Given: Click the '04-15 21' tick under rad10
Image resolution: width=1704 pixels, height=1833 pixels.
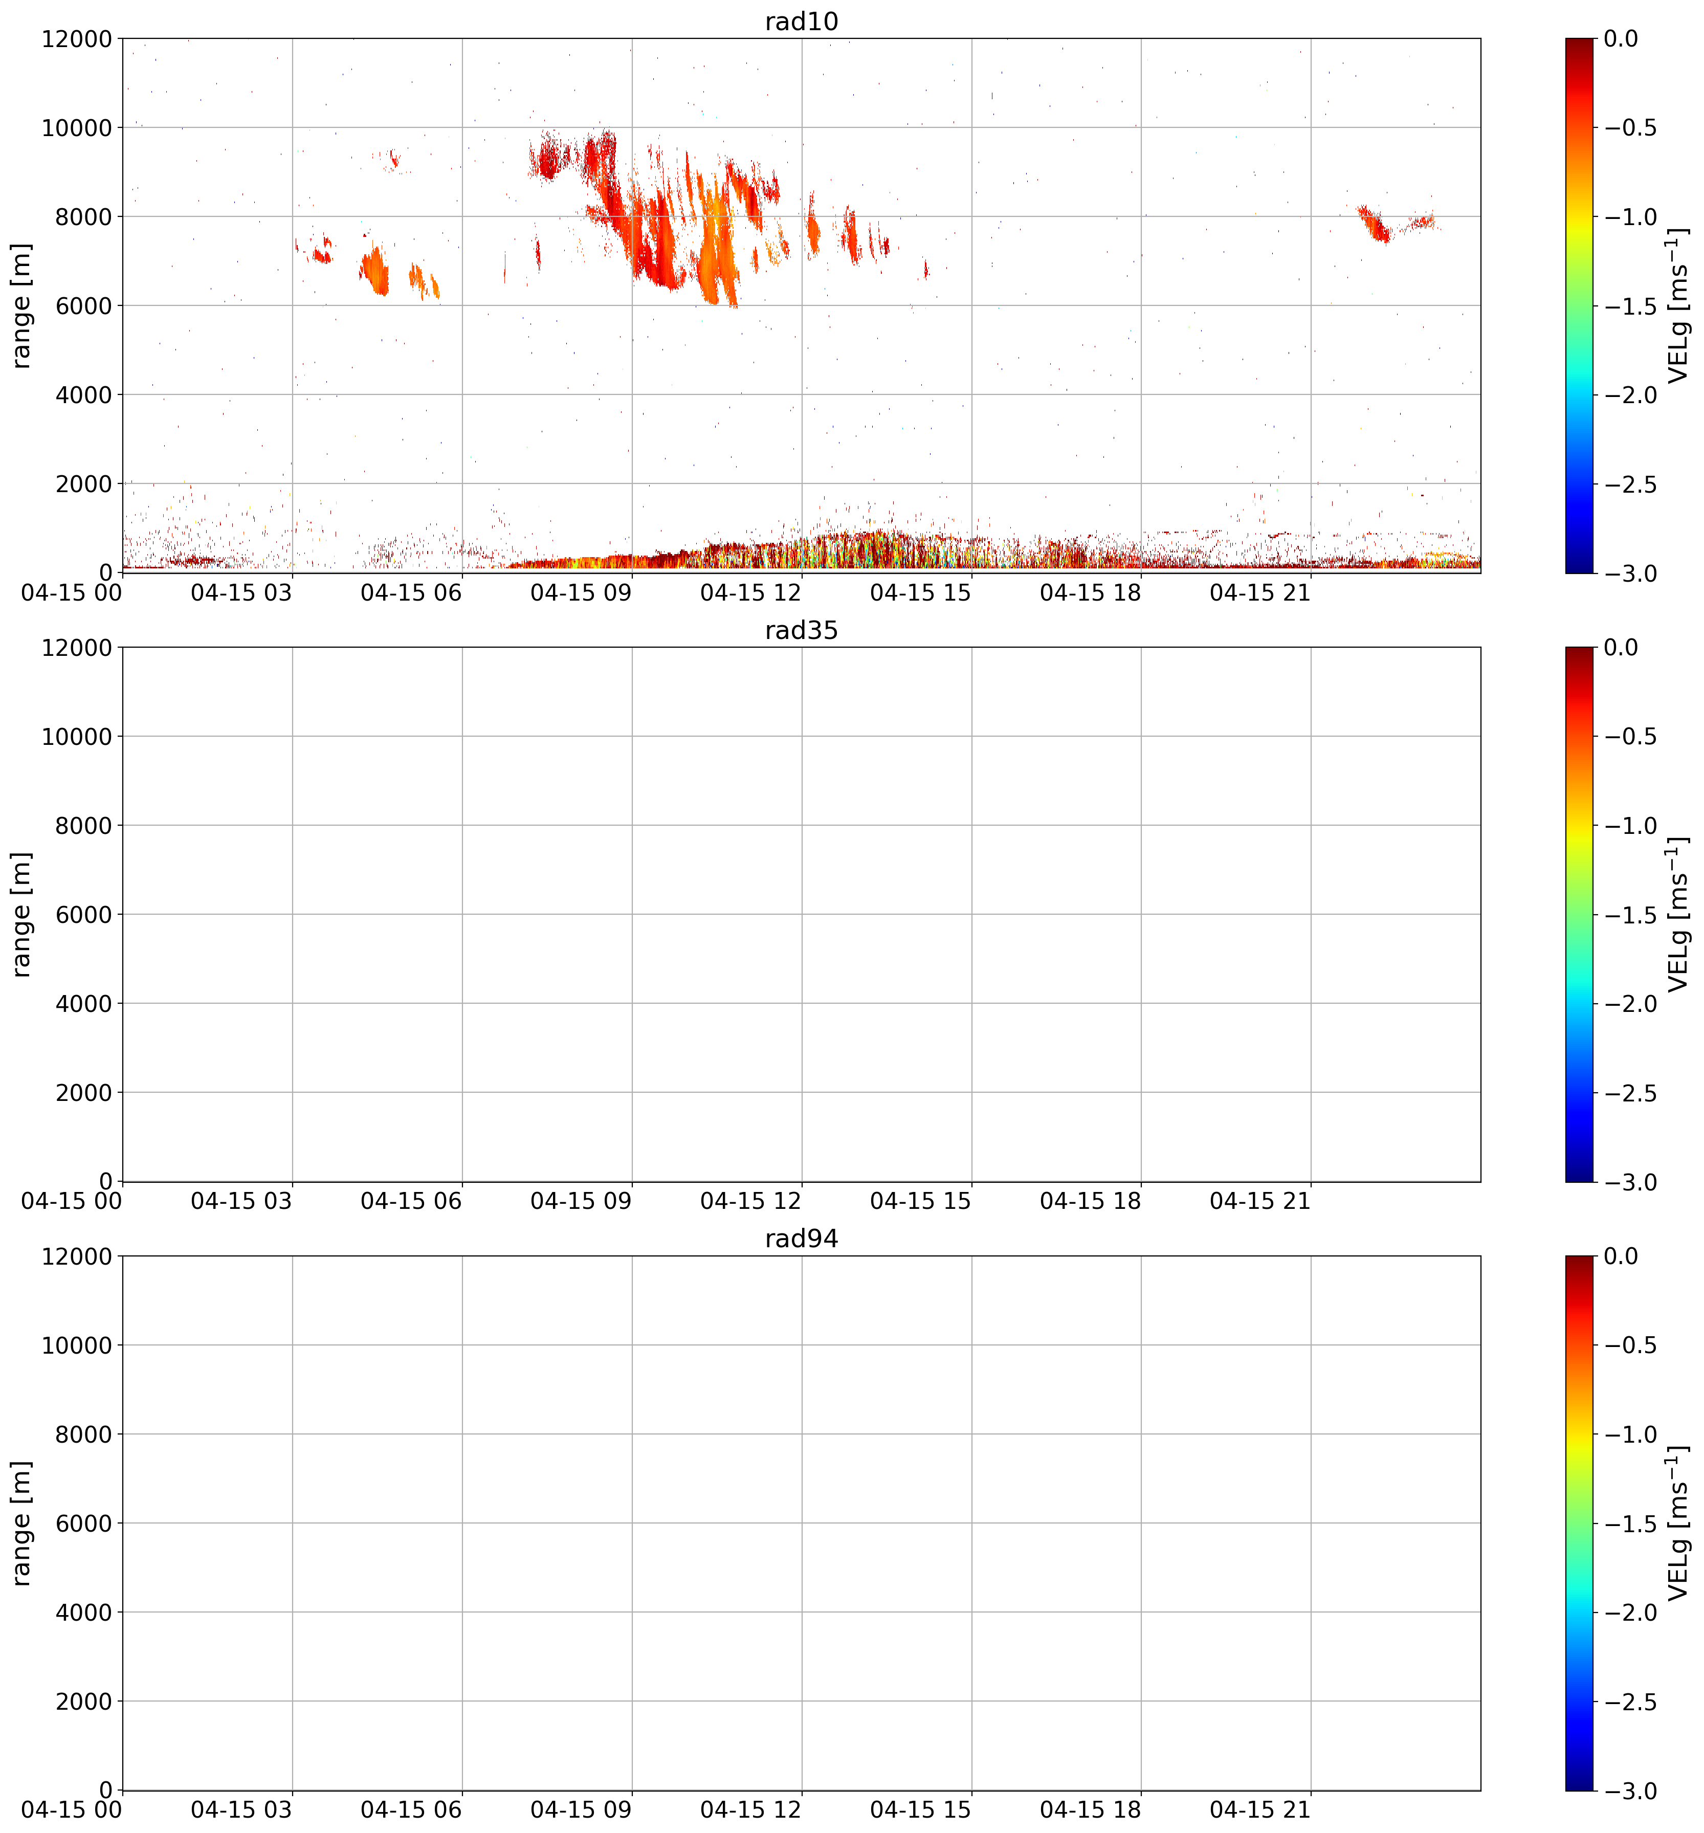Looking at the screenshot, I should click(1259, 593).
